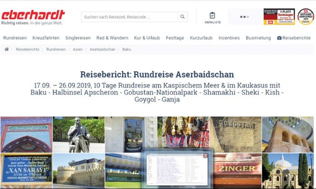Image resolution: width=316 pixels, height=189 pixels.
Task: Click the Asien breadcrumb link
Action: tap(78, 49)
